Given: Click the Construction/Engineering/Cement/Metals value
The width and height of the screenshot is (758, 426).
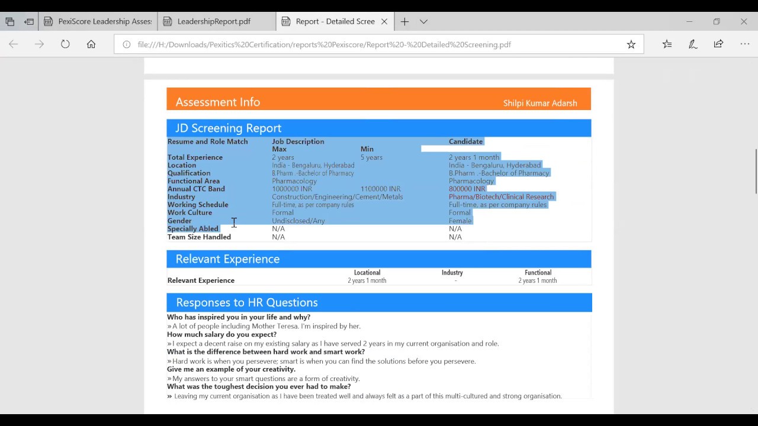Looking at the screenshot, I should tap(338, 197).
